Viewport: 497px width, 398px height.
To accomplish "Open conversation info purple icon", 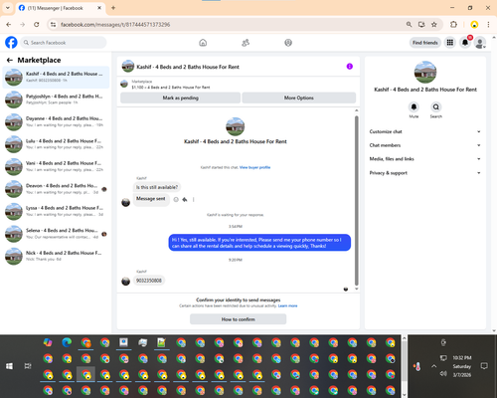I will (350, 67).
